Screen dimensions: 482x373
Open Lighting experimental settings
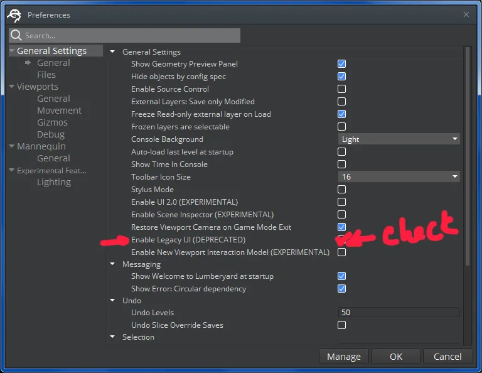coord(54,182)
